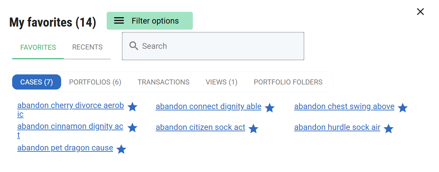Click the hamburger icon in Filter options
The height and width of the screenshot is (172, 439).
click(119, 21)
